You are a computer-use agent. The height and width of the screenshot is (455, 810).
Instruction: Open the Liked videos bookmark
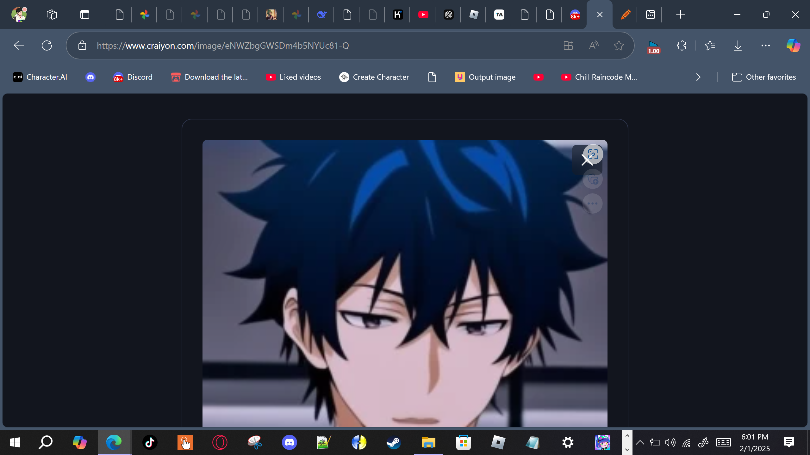point(293,77)
